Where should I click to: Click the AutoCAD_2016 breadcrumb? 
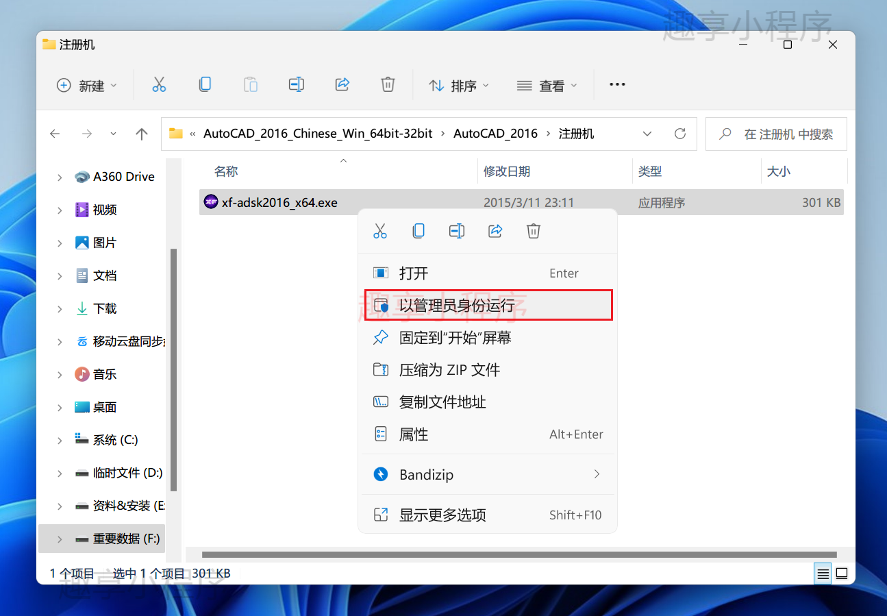[495, 134]
